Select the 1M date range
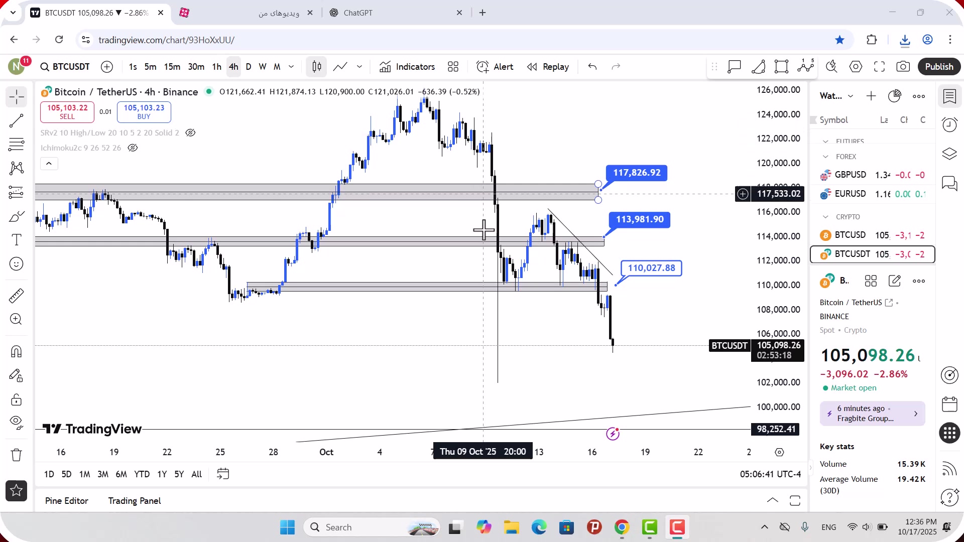The image size is (964, 542). pos(84,474)
